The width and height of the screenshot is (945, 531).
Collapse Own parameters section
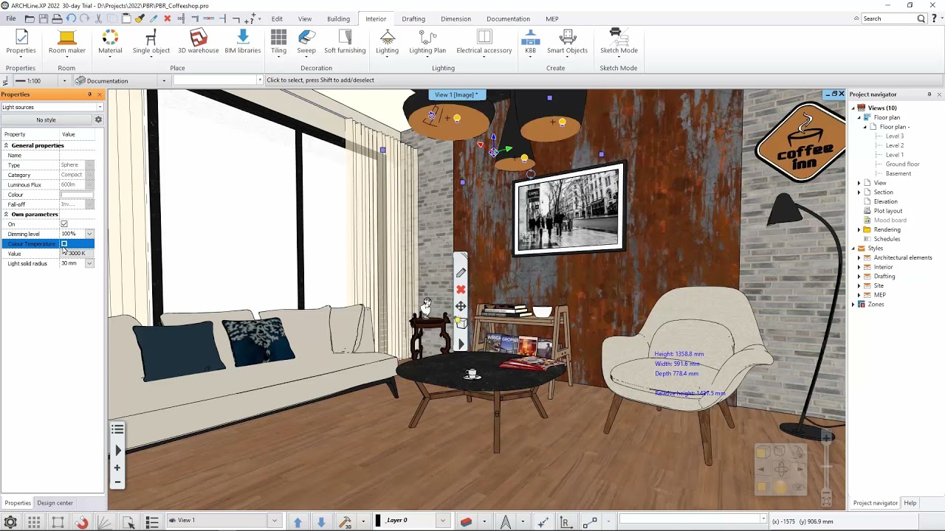click(6, 214)
